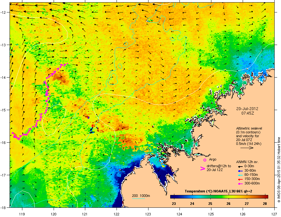Image resolution: width=281 pixels, height=217 pixels.
Task: Click the green middle of the temperature colorbar
Action: pos(219,197)
